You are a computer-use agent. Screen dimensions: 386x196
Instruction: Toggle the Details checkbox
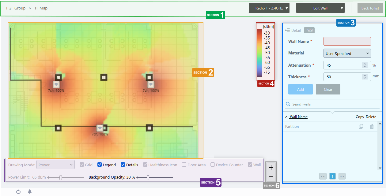click(123, 165)
